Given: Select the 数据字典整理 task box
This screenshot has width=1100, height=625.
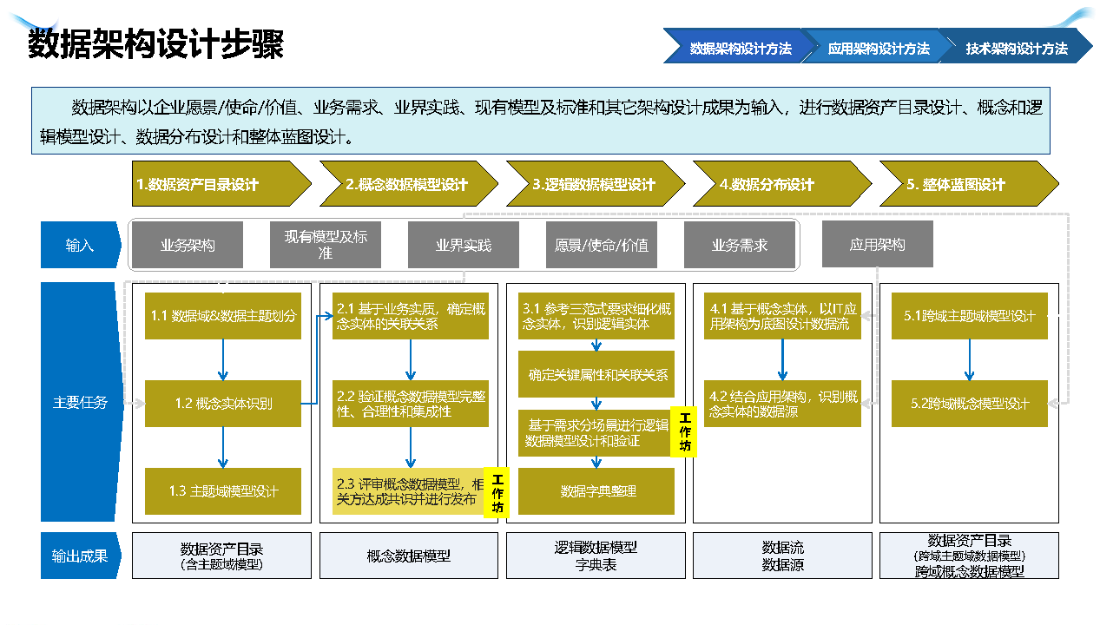Looking at the screenshot, I should pyautogui.click(x=597, y=491).
